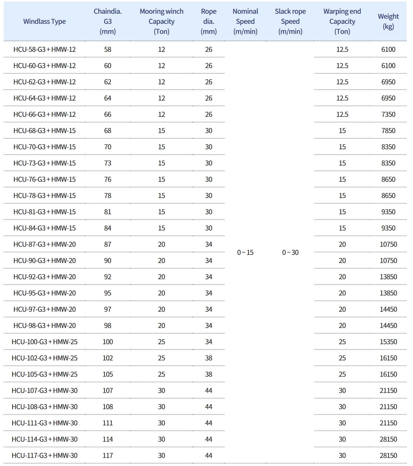The width and height of the screenshot is (413, 466).
Task: Click the Windlass Type column header
Action: [x=44, y=22]
